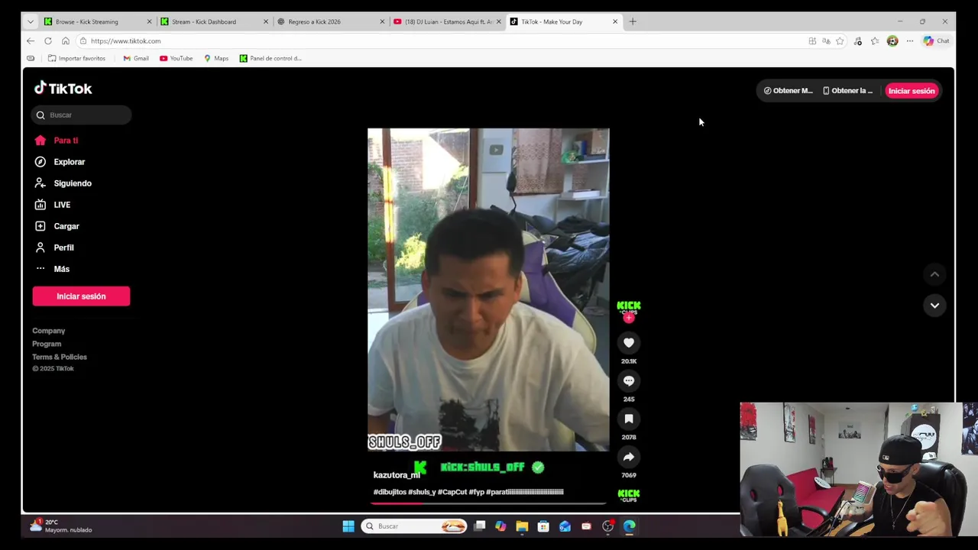
Task: Open File Explorer from taskbar
Action: (x=522, y=526)
